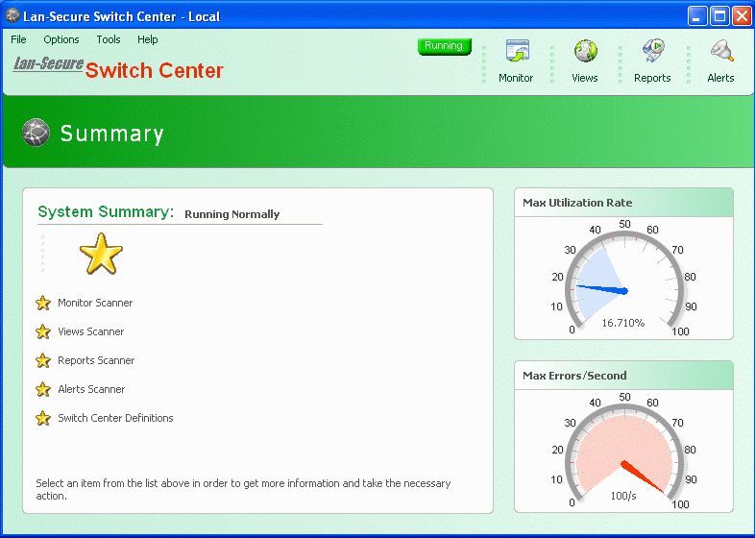Image resolution: width=755 pixels, height=538 pixels.
Task: Click the Max Errors/Second gauge needle
Action: click(644, 477)
